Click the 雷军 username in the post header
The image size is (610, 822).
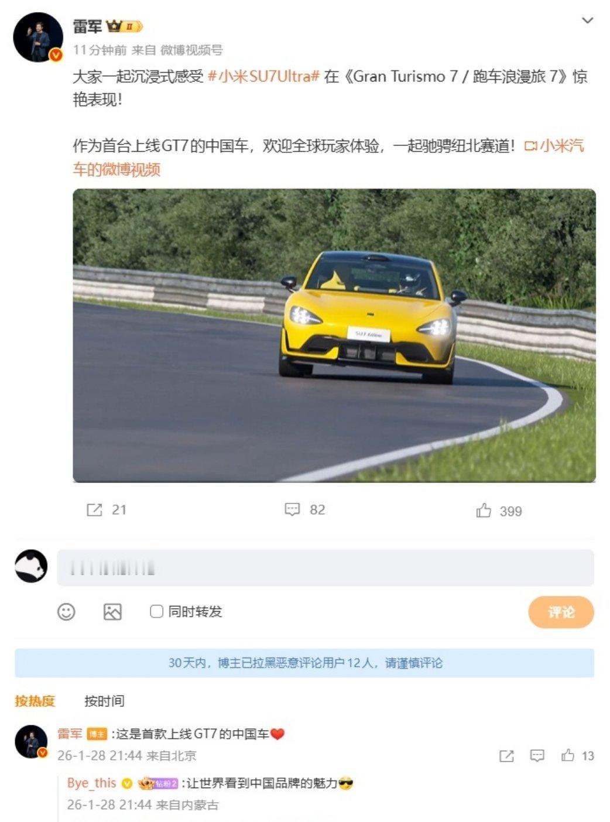click(87, 26)
